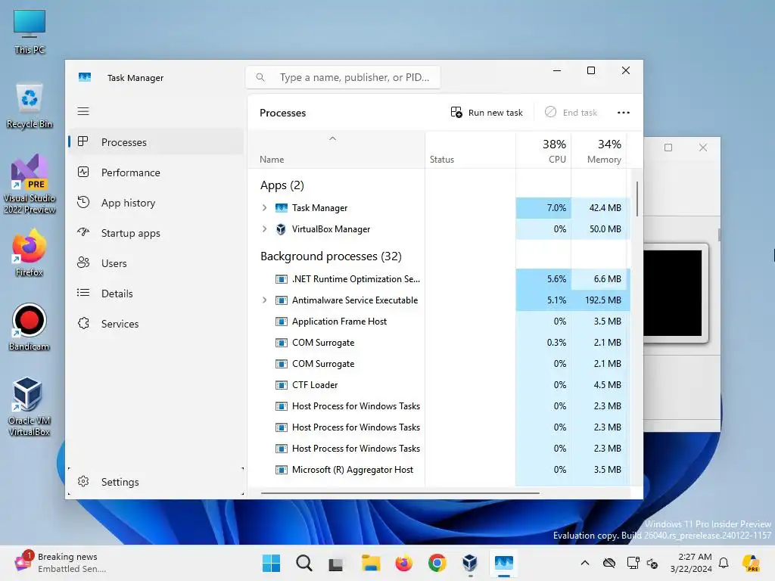Click the Task Manager process row icon

281,207
